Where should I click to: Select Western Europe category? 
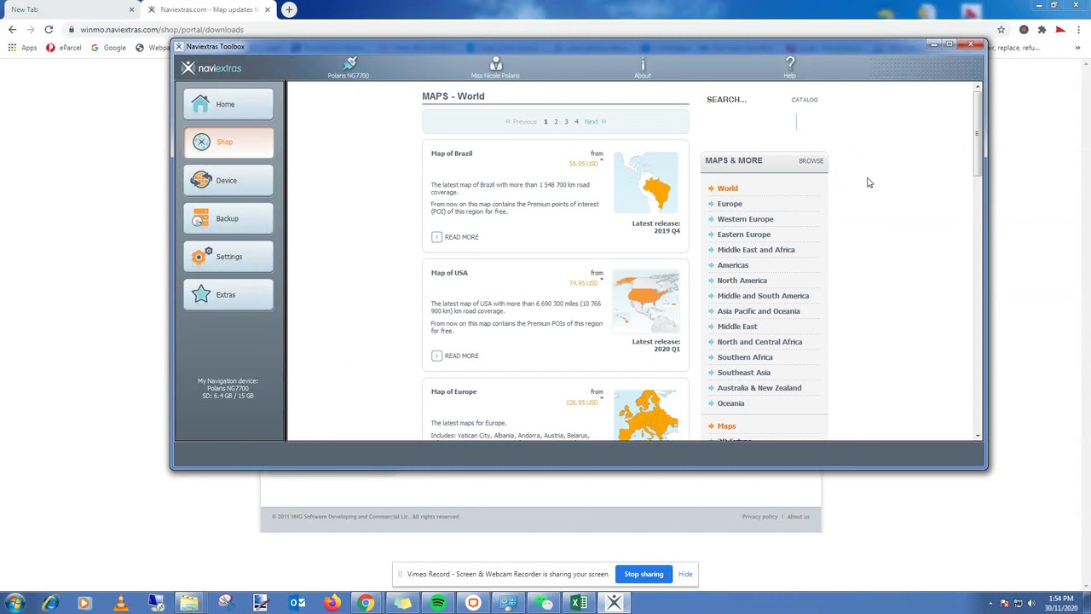745,219
